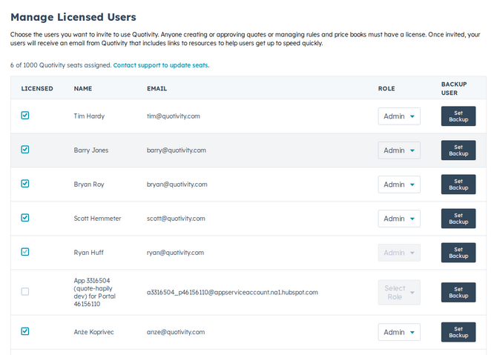Click the name Anže Koprivec
The width and height of the screenshot is (497, 355).
(x=93, y=332)
